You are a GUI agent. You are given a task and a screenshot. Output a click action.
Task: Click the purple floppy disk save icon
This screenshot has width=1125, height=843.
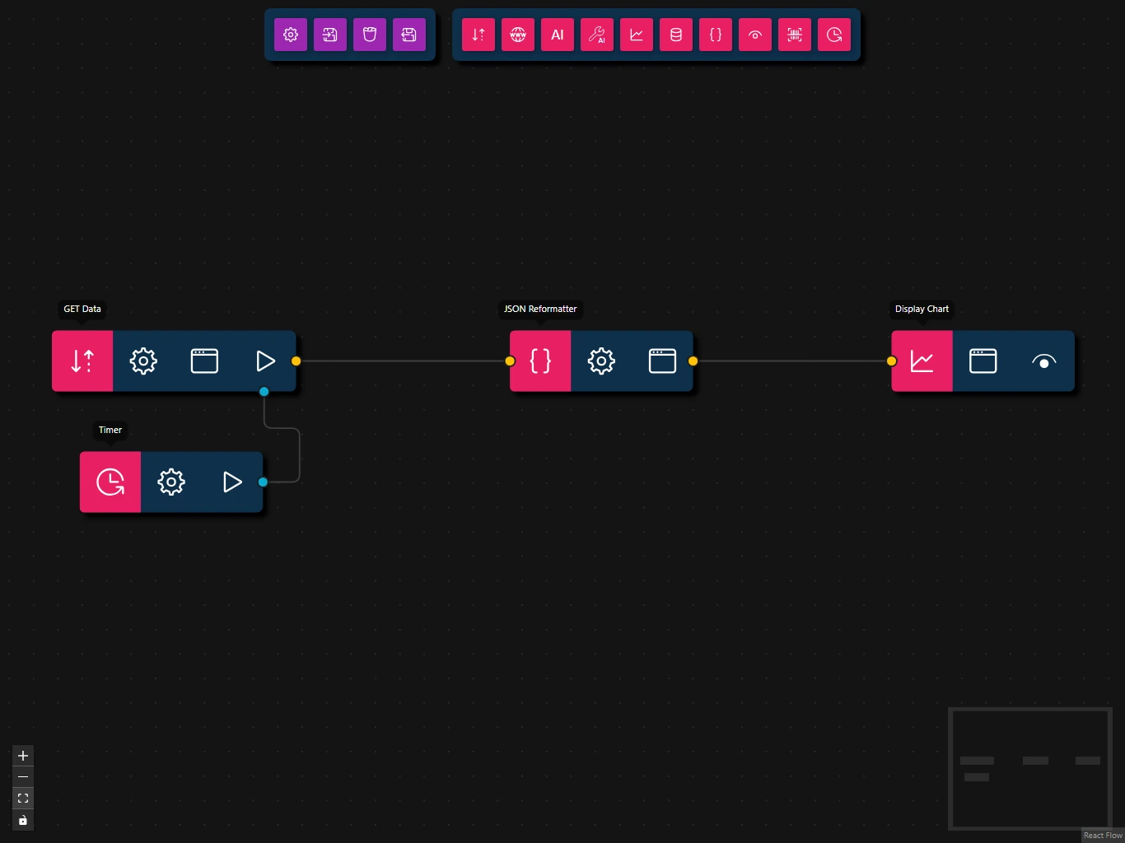point(409,35)
